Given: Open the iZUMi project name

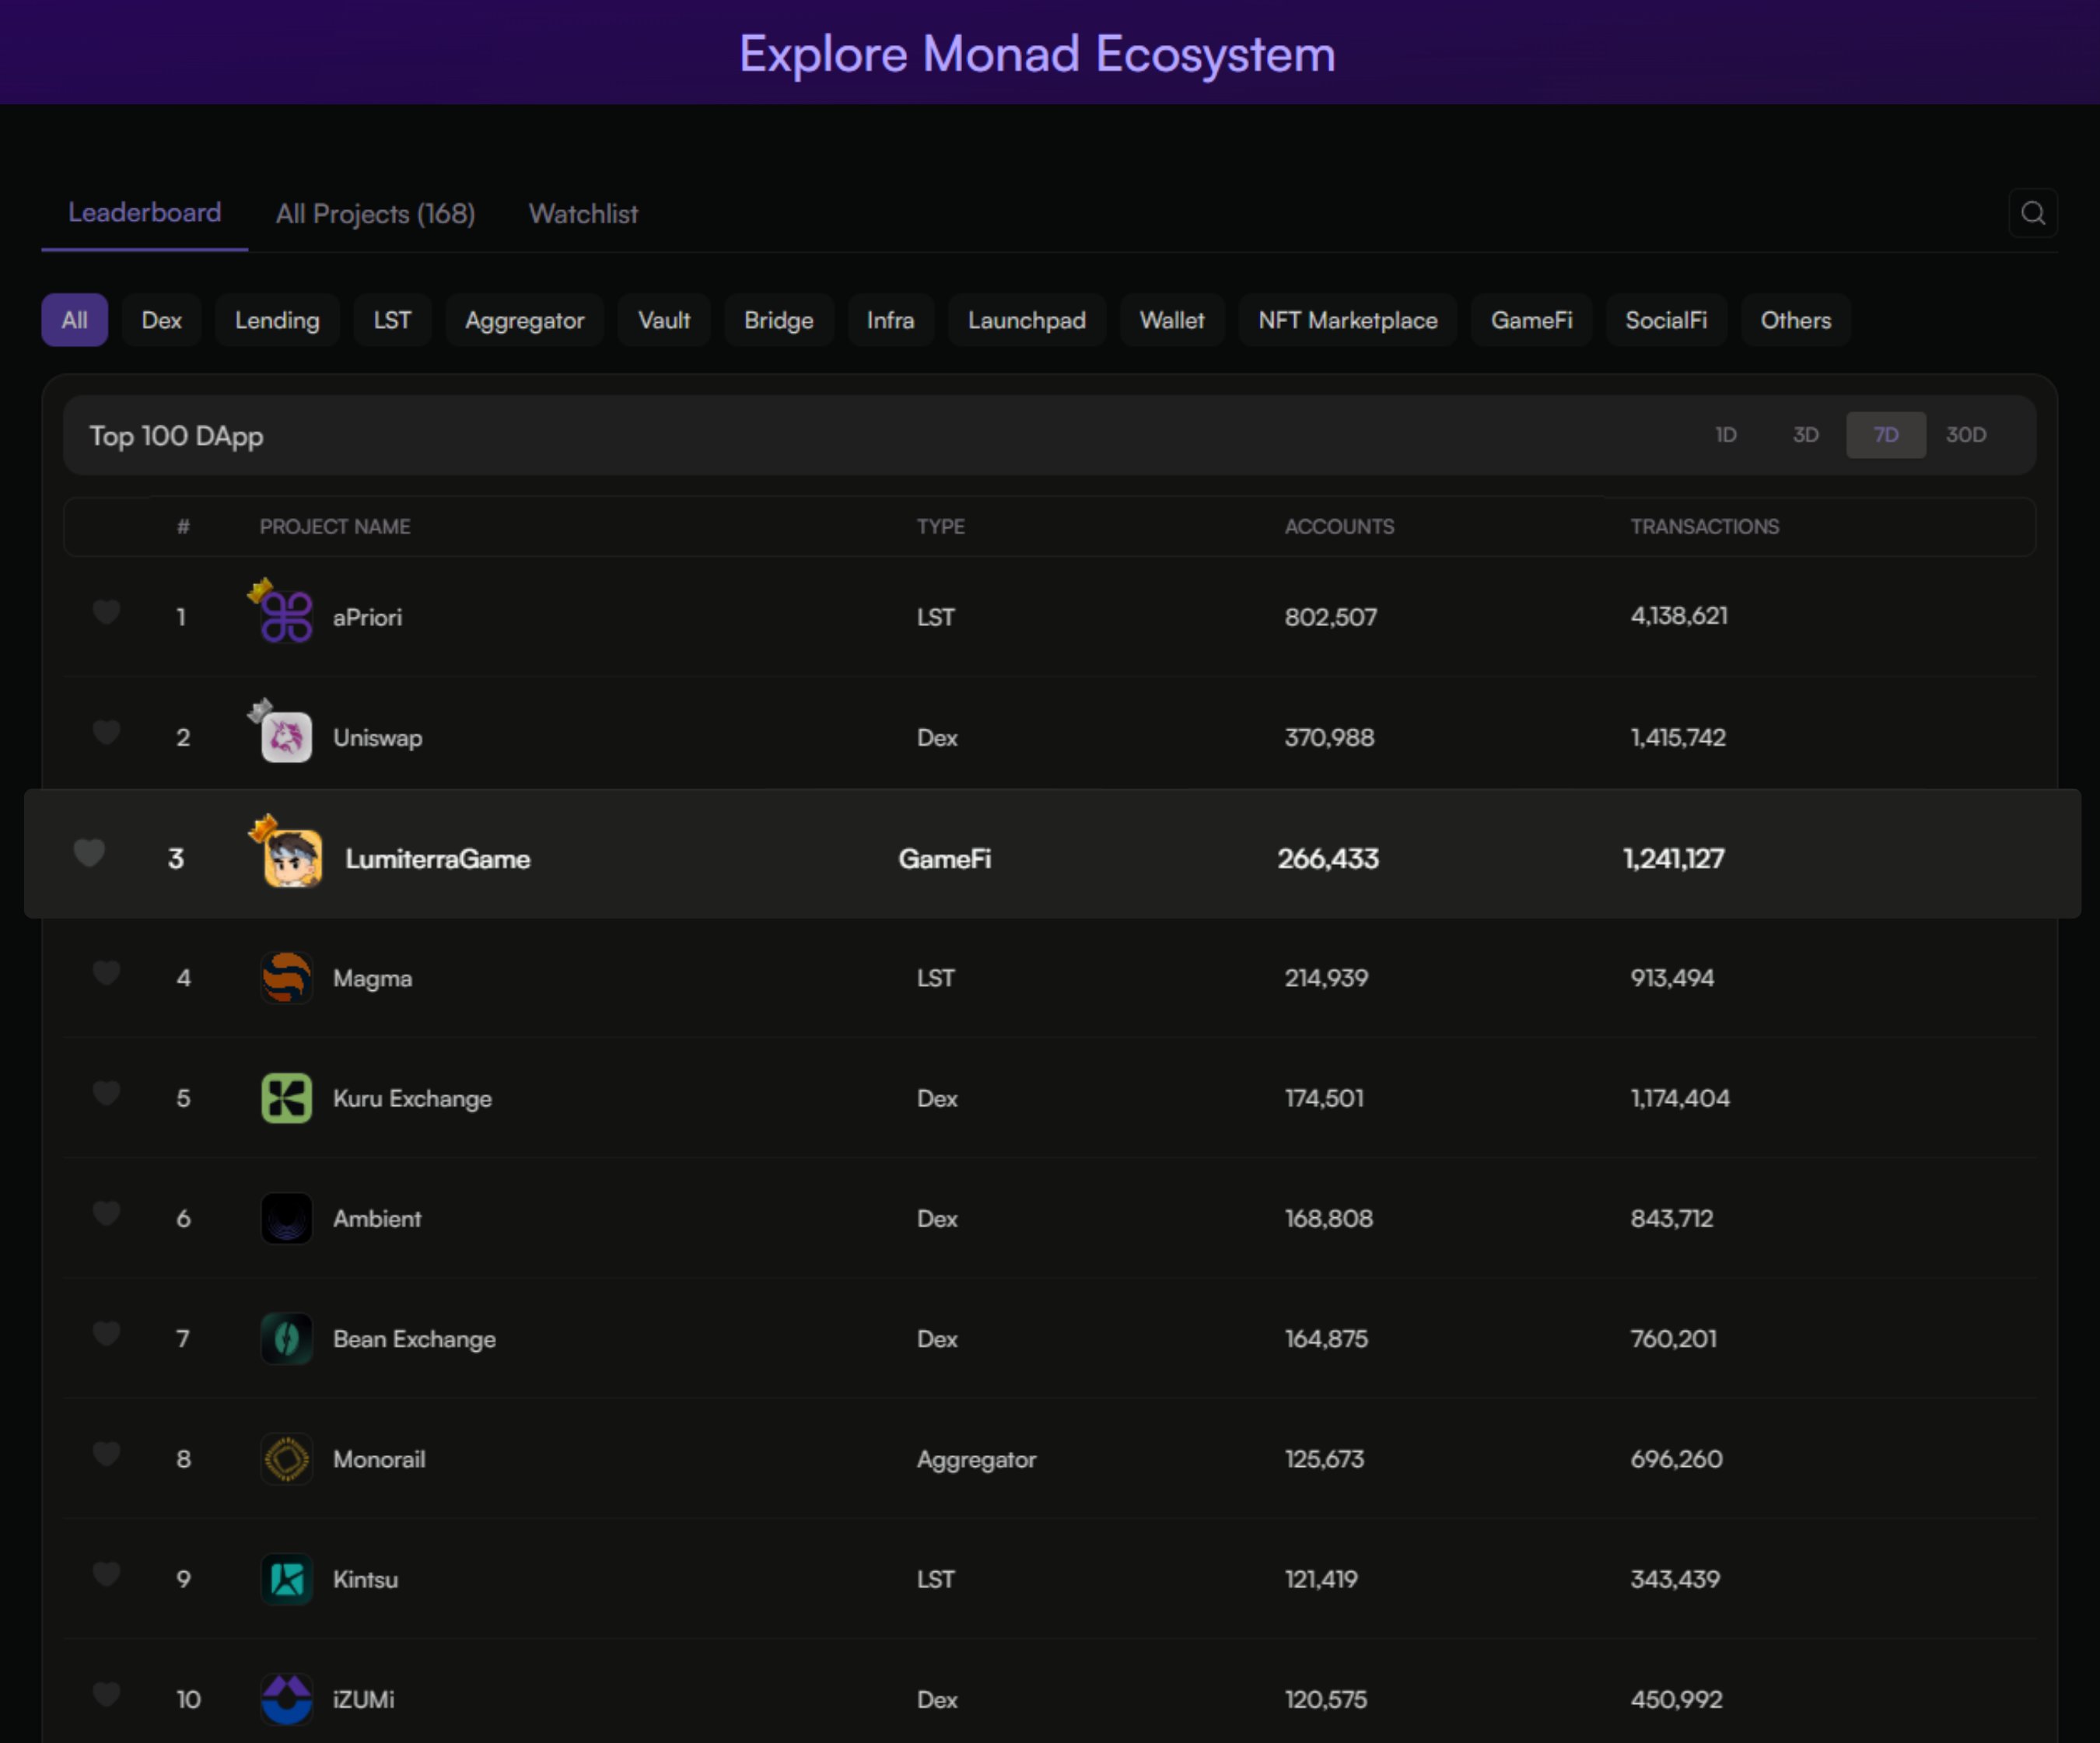Looking at the screenshot, I should 363,1699.
